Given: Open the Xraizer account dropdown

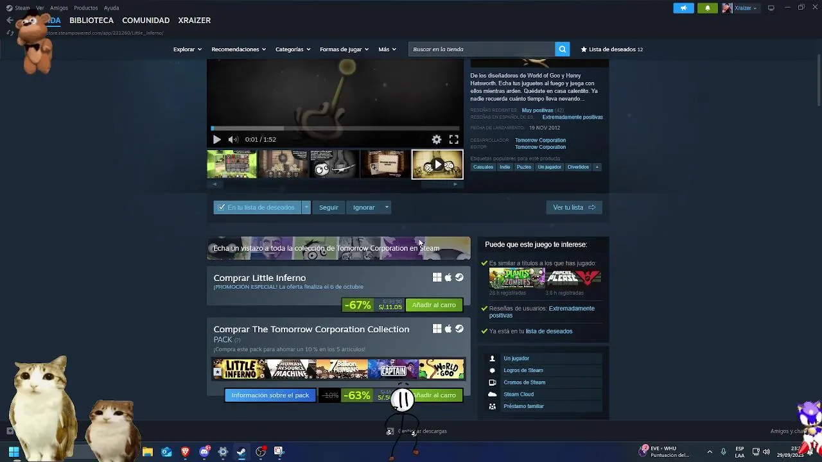Looking at the screenshot, I should [x=740, y=8].
